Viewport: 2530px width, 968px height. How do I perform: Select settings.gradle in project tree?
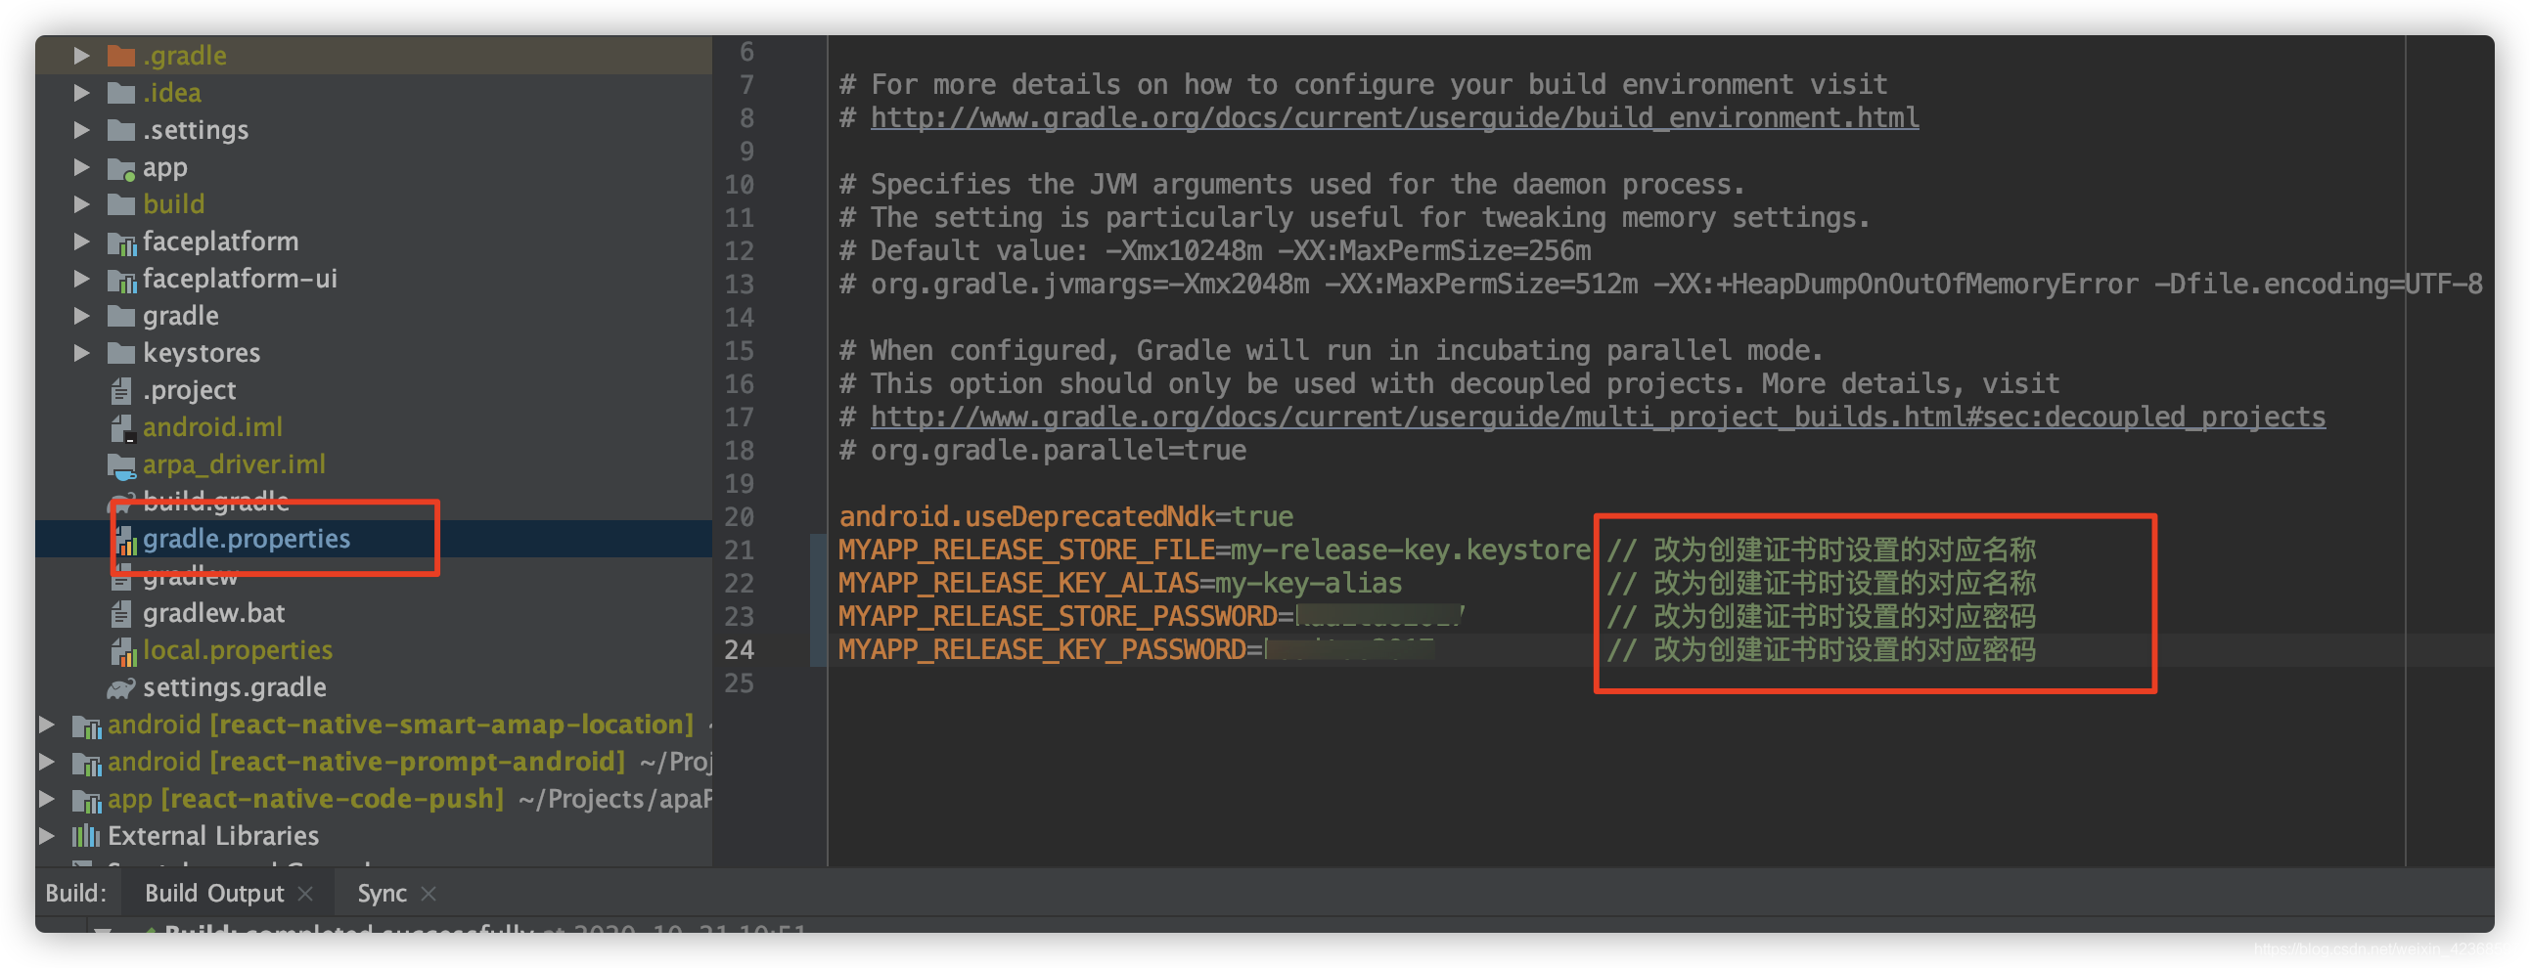235,688
